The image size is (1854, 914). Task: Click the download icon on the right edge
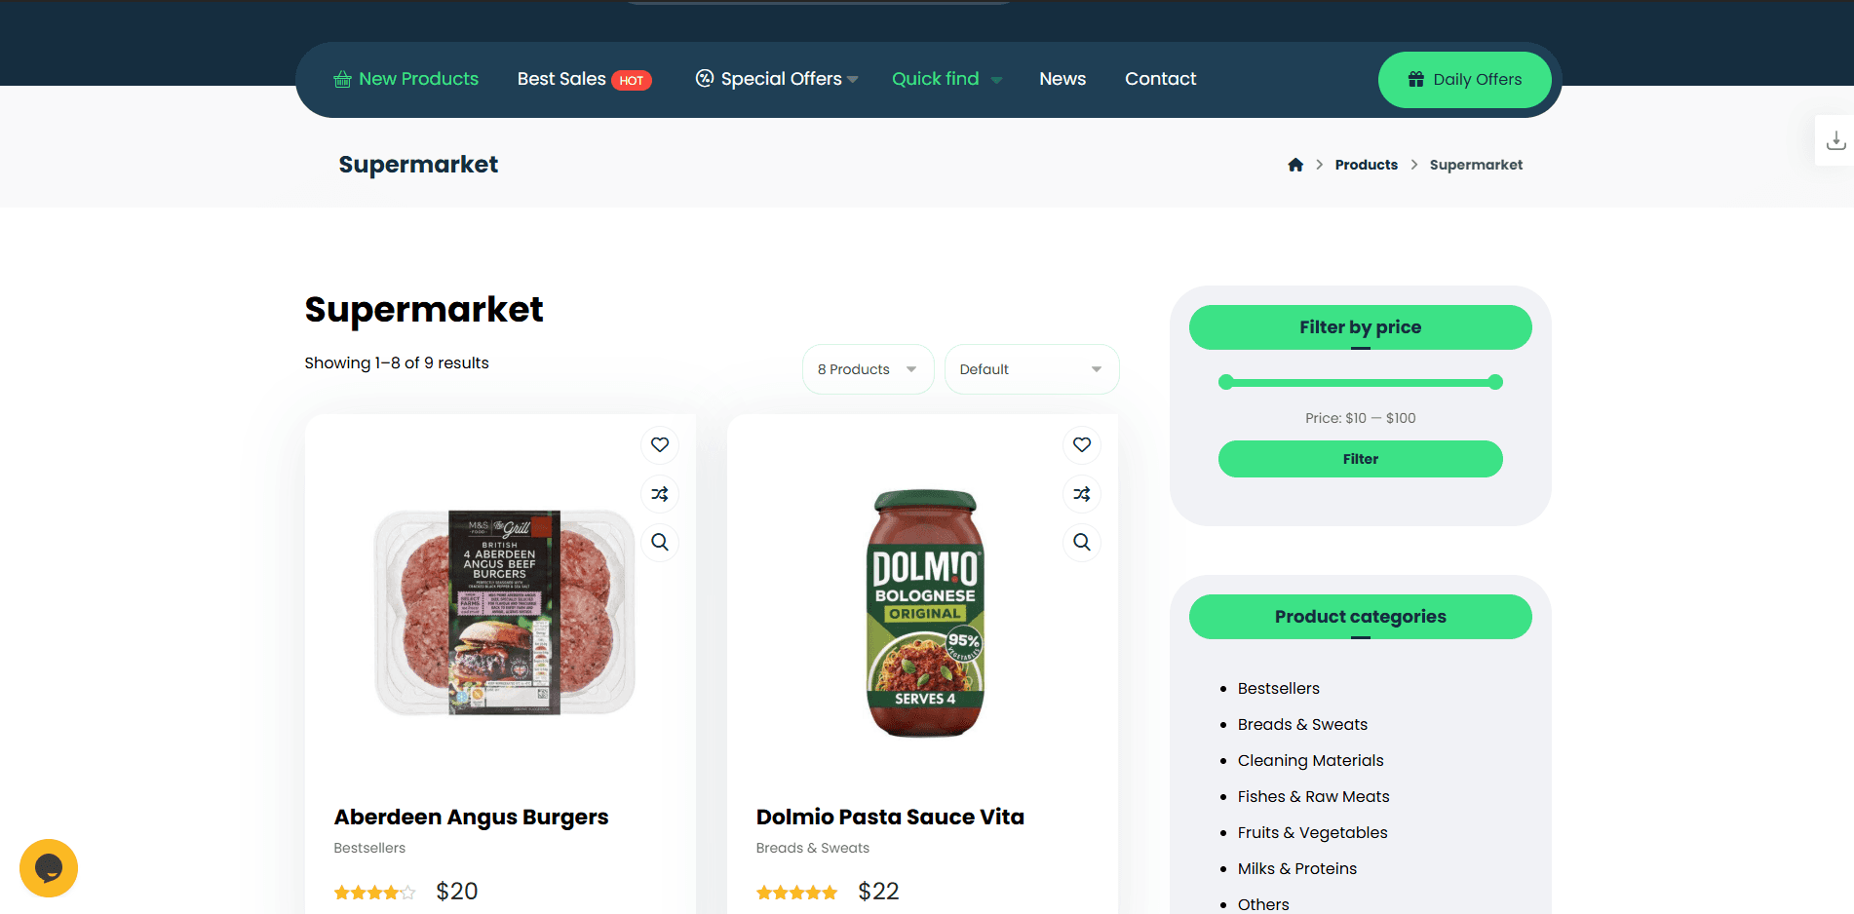tap(1836, 139)
